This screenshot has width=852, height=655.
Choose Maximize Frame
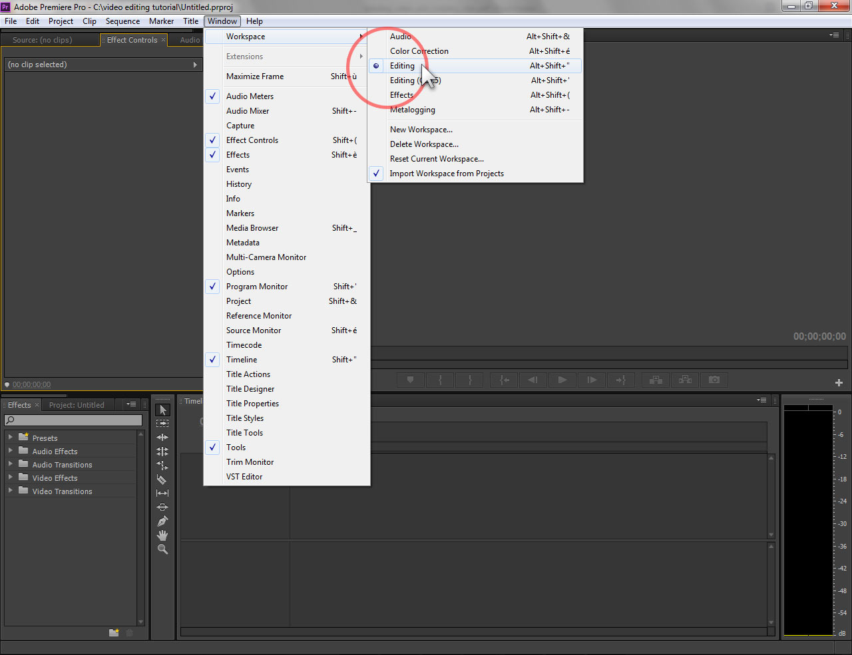point(287,76)
